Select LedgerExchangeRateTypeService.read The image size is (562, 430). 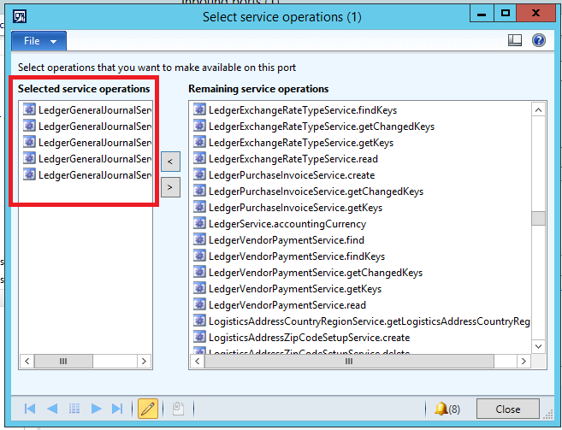click(293, 159)
